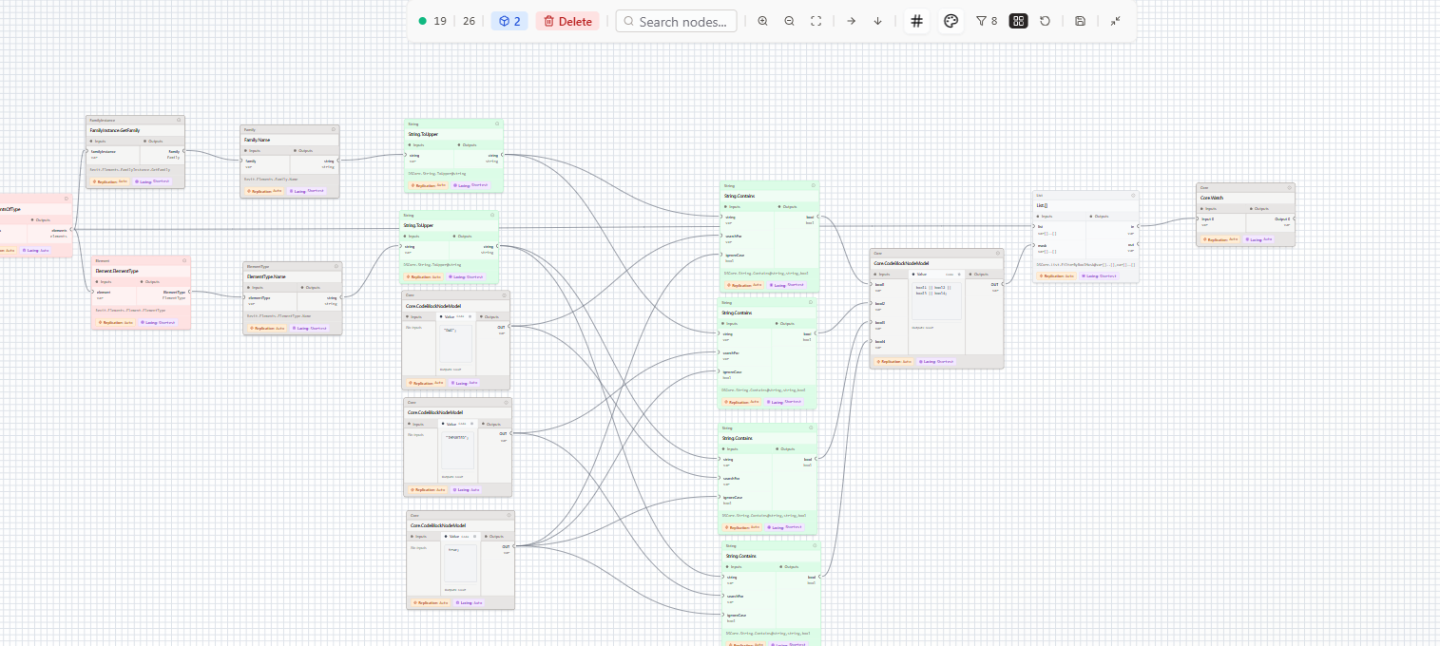Select the Core.Watch node title
The width and height of the screenshot is (1440, 646).
1214,198
